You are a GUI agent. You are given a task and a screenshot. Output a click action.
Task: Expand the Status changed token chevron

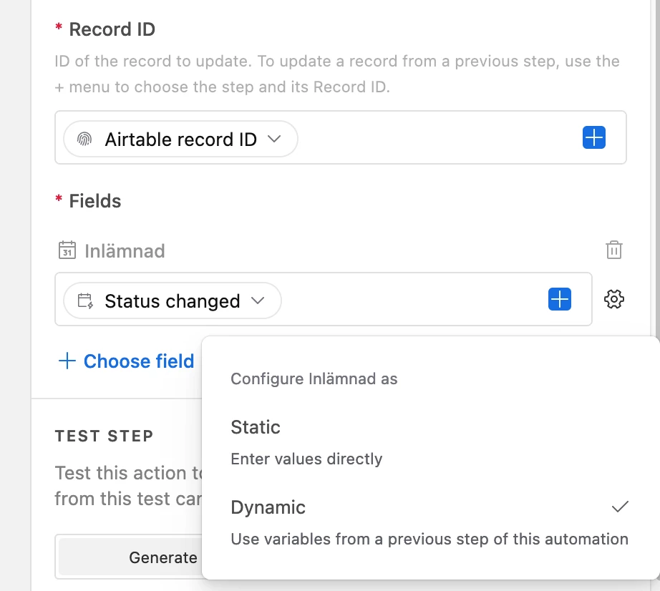click(258, 301)
